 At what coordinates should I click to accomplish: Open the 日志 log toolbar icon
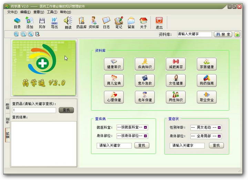(106, 23)
